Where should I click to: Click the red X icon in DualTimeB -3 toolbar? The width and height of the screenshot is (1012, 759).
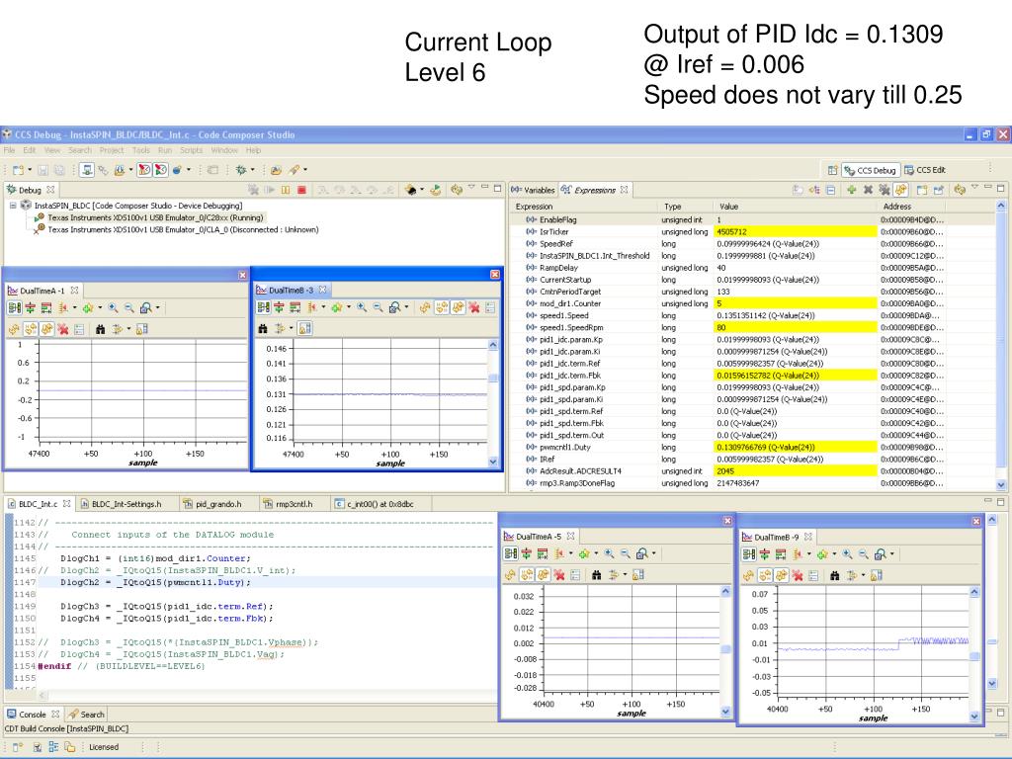pyautogui.click(x=473, y=307)
